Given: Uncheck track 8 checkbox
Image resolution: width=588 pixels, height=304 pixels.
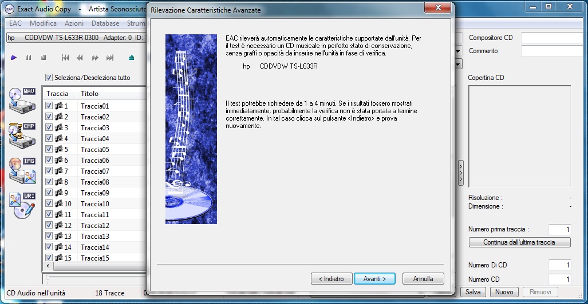Looking at the screenshot, I should tap(49, 182).
